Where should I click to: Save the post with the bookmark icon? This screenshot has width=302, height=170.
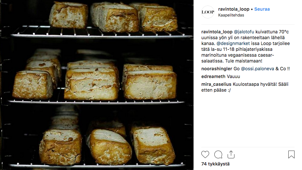(x=291, y=154)
